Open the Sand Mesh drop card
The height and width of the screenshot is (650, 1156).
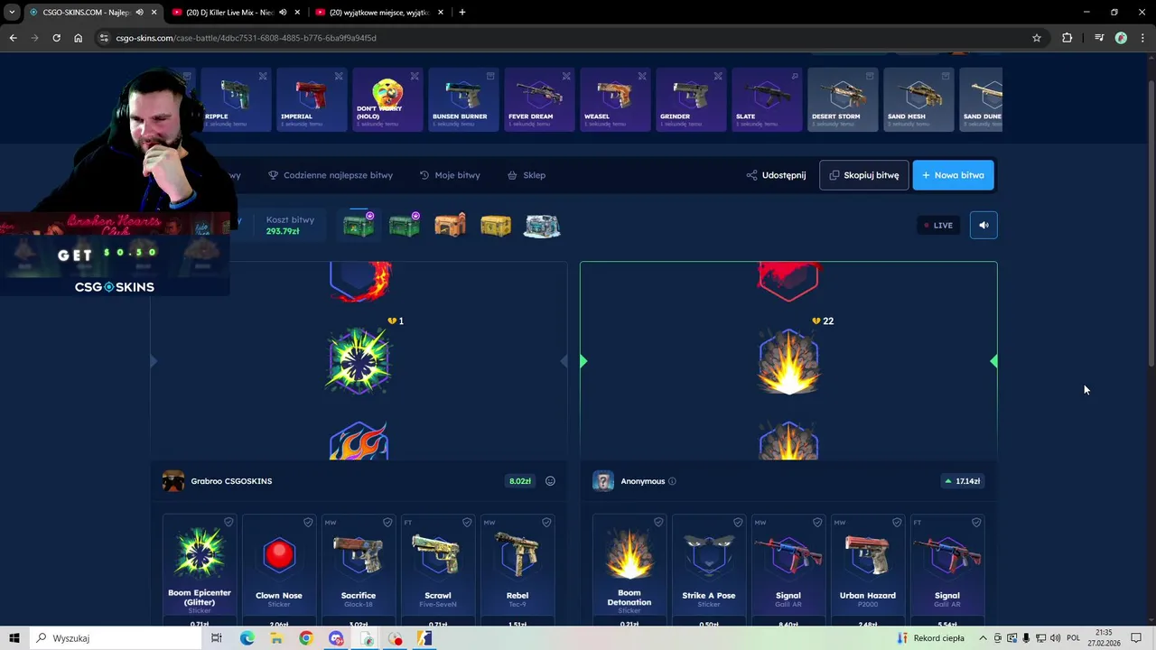(918, 99)
